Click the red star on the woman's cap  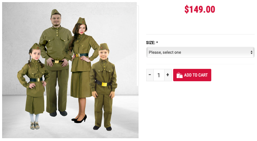click(83, 22)
